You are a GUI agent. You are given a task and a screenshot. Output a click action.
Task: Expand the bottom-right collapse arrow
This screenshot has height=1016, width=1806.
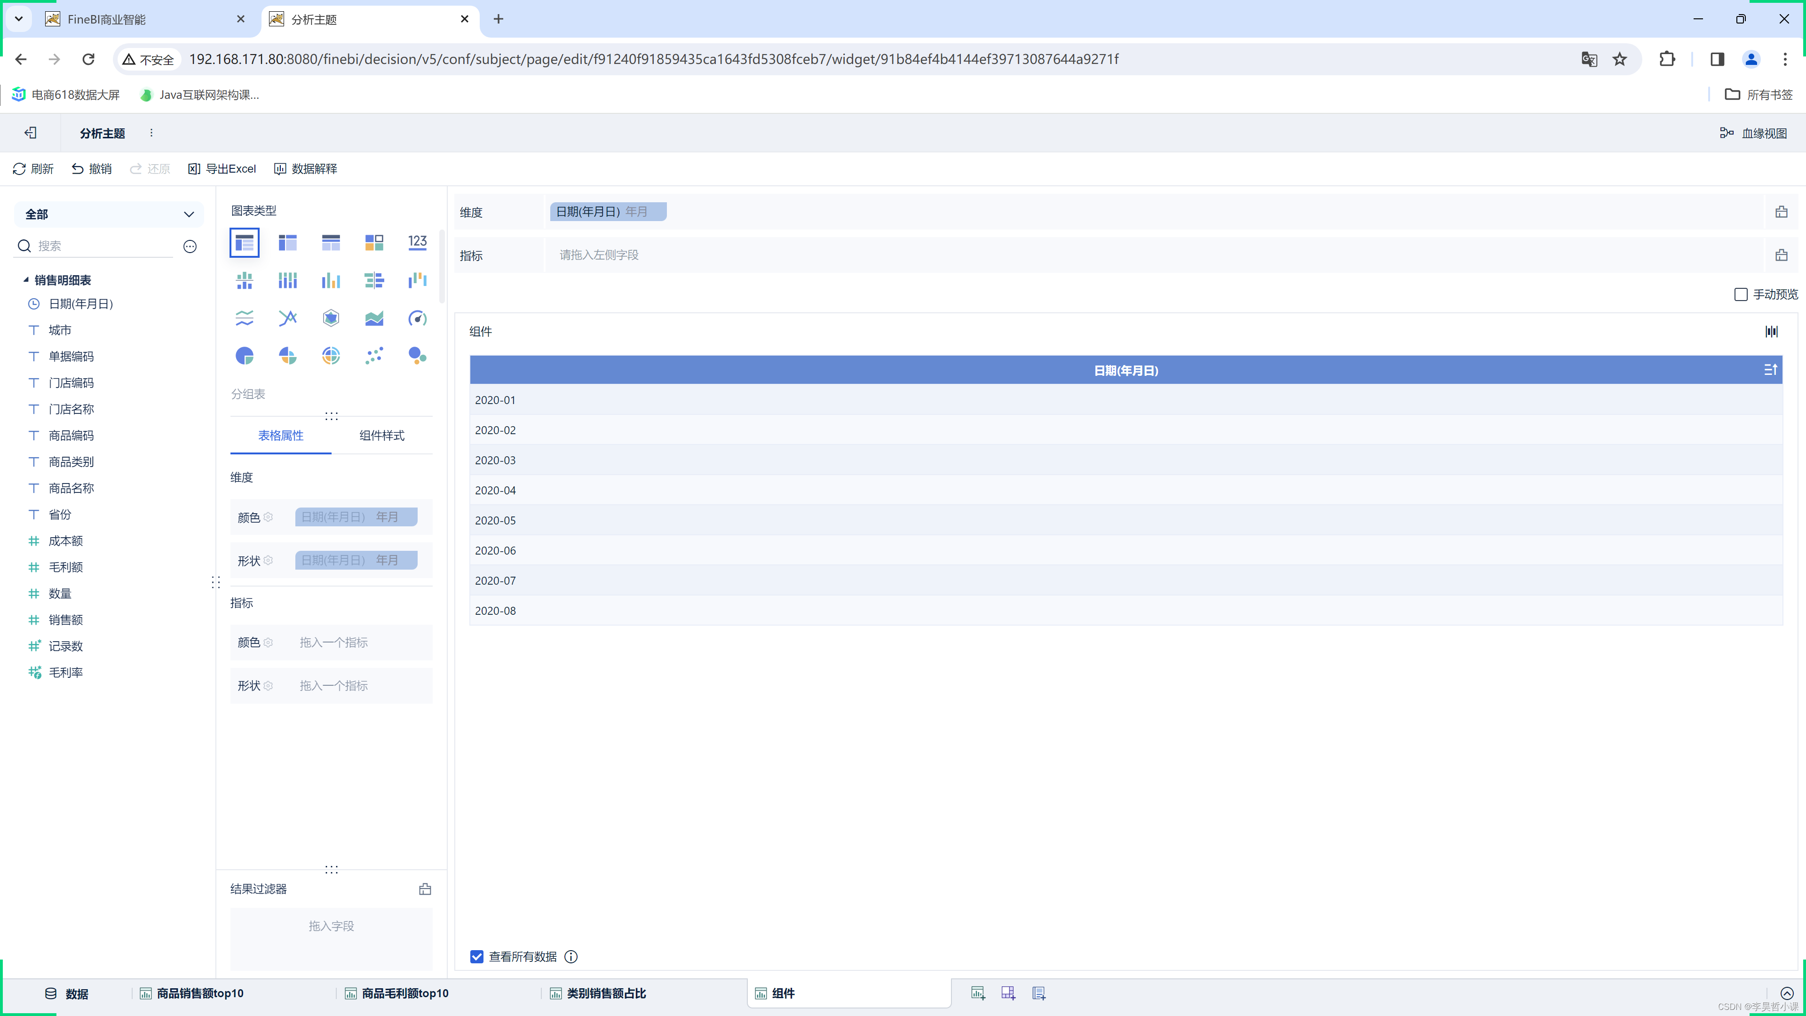tap(1787, 993)
